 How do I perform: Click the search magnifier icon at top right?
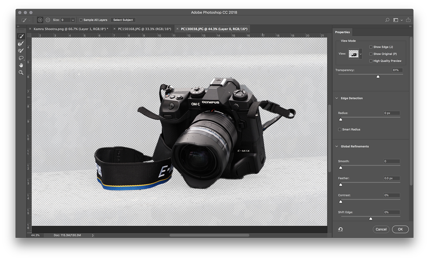387,20
